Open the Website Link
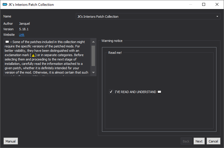The width and height of the screenshot is (224, 148). coord(21,35)
